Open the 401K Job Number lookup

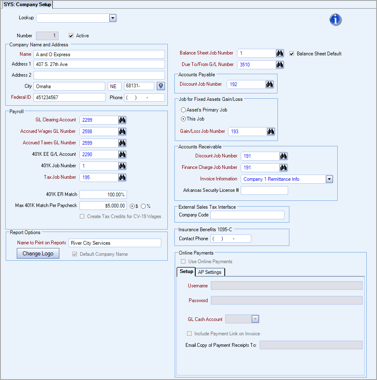pos(121,166)
